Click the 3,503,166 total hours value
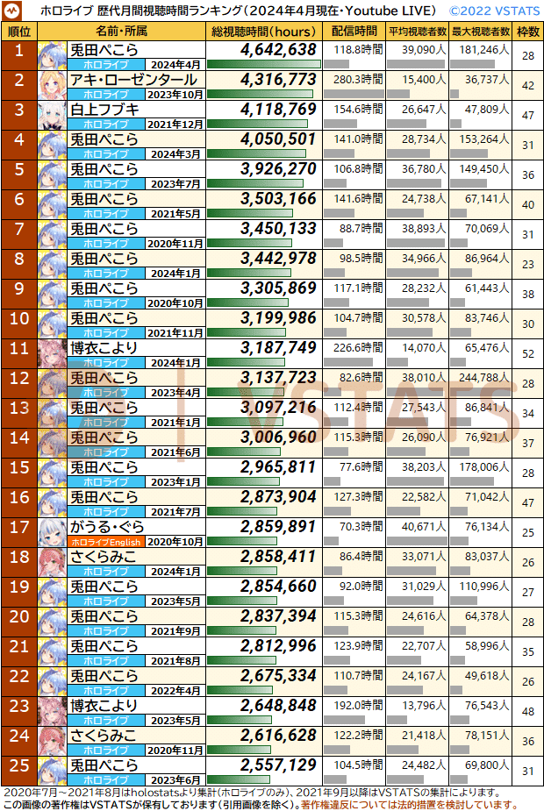Screen dimensions: 544x811 point(278,199)
